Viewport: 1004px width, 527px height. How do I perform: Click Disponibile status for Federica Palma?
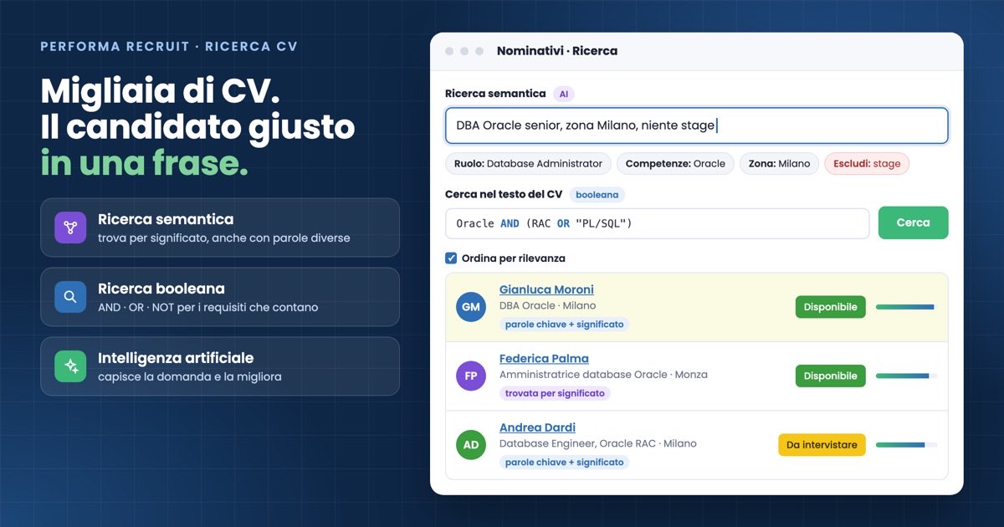[830, 376]
